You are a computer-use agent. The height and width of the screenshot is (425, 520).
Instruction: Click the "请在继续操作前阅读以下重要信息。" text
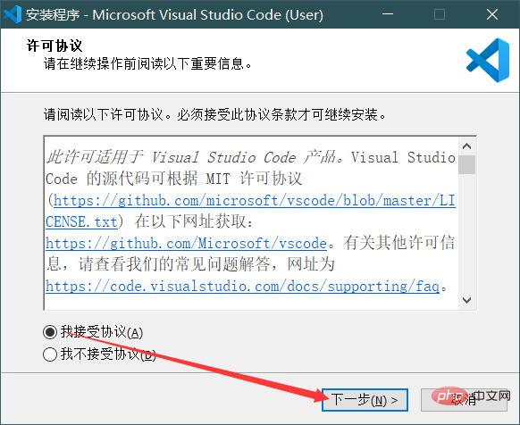148,63
